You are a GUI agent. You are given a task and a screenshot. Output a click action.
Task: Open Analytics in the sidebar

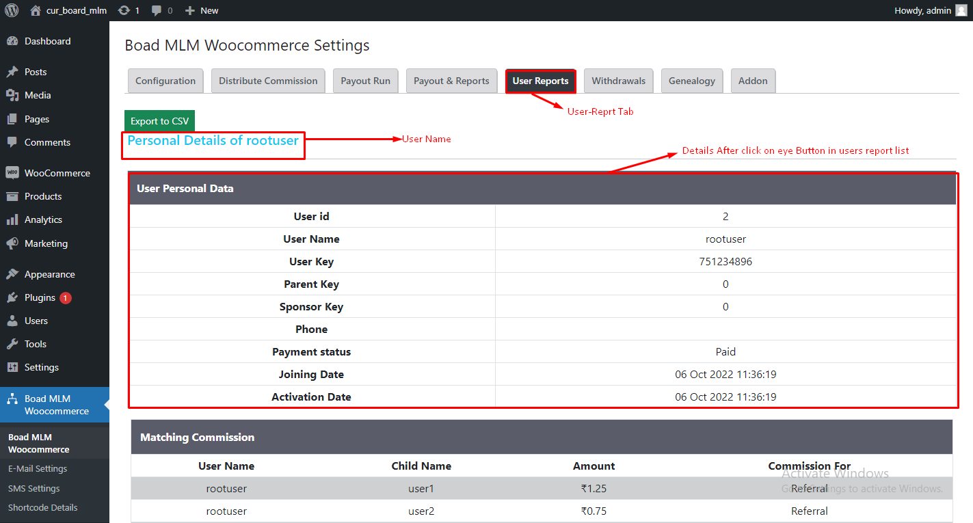[x=43, y=219]
